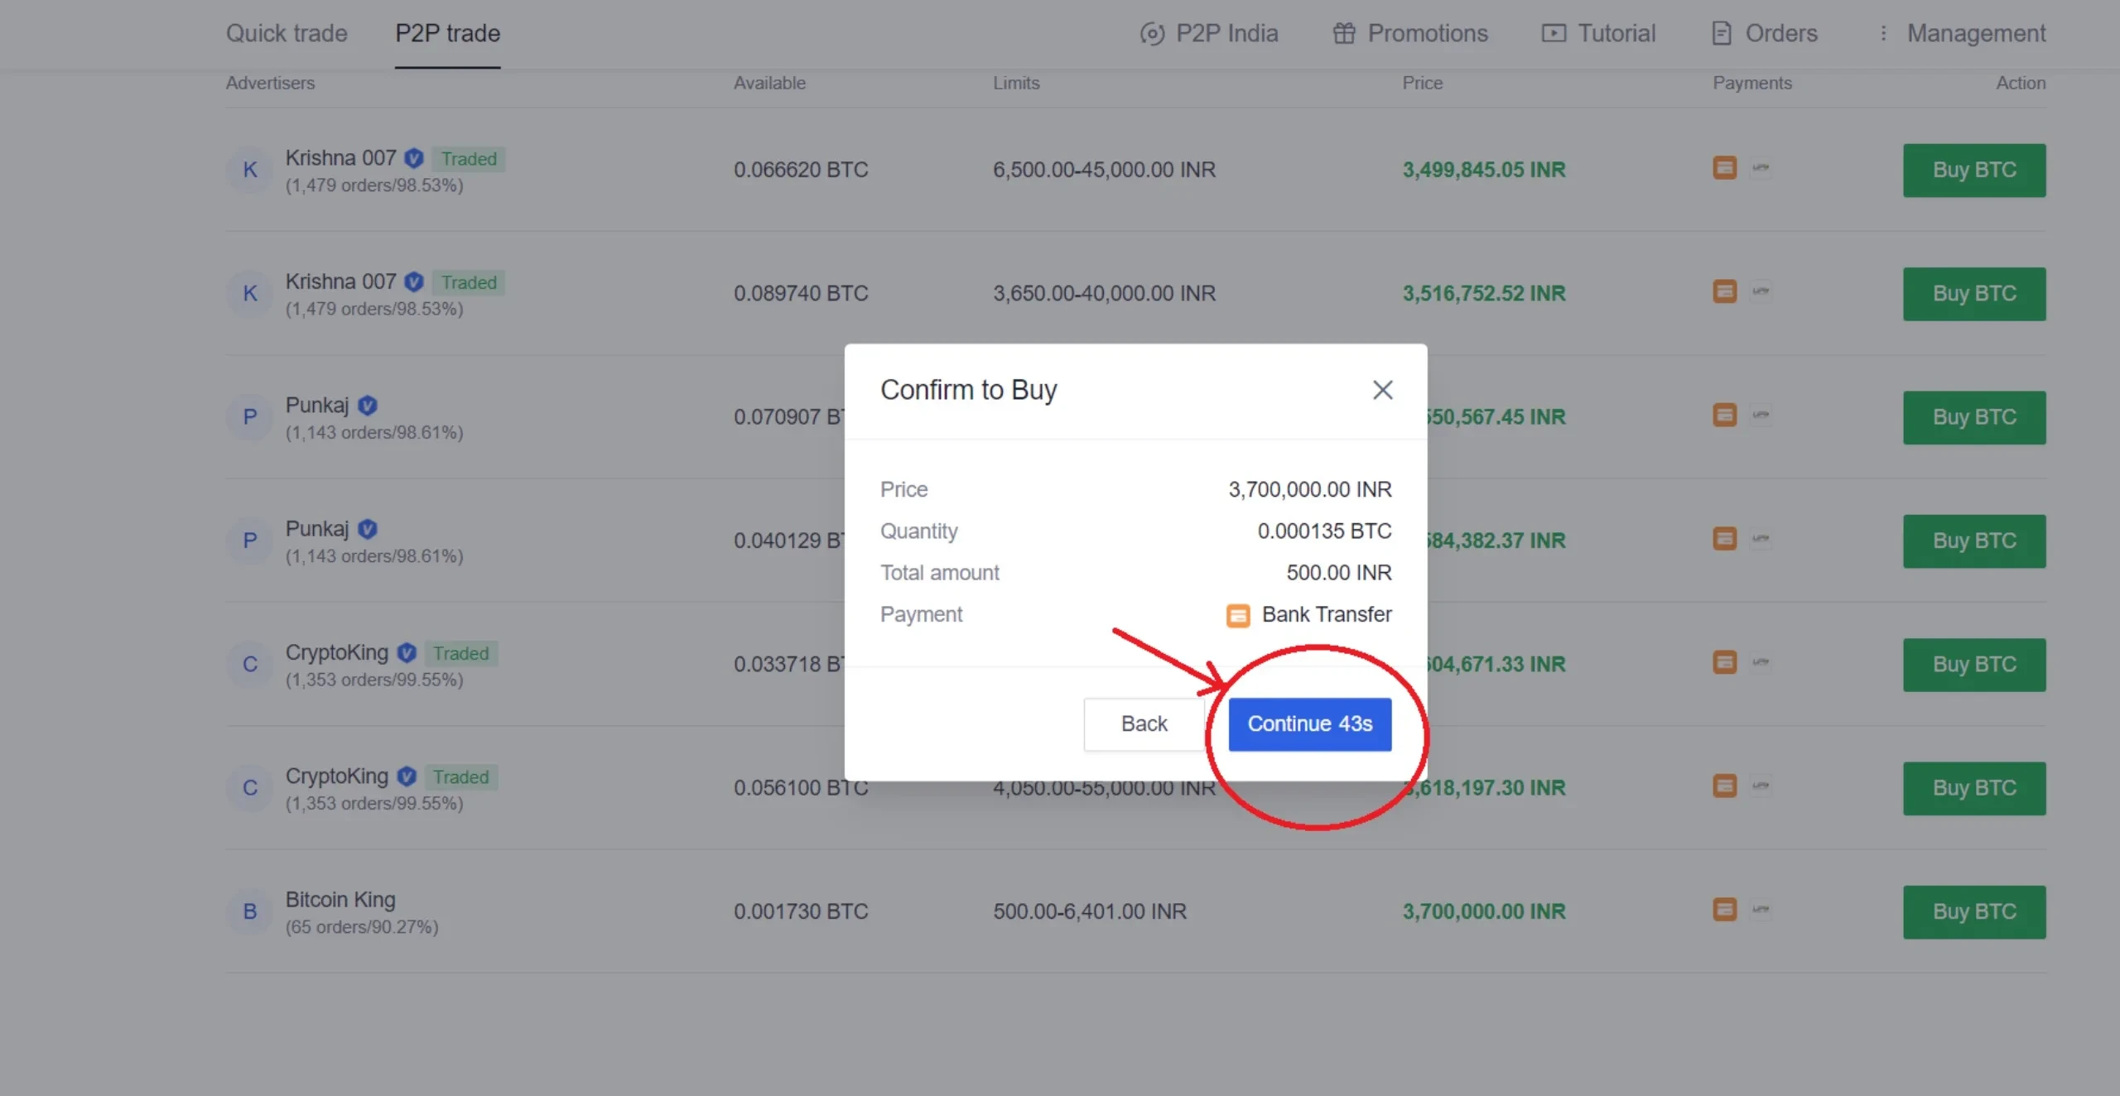The image size is (2120, 1096).
Task: Click P2P India target icon
Action: [x=1152, y=33]
